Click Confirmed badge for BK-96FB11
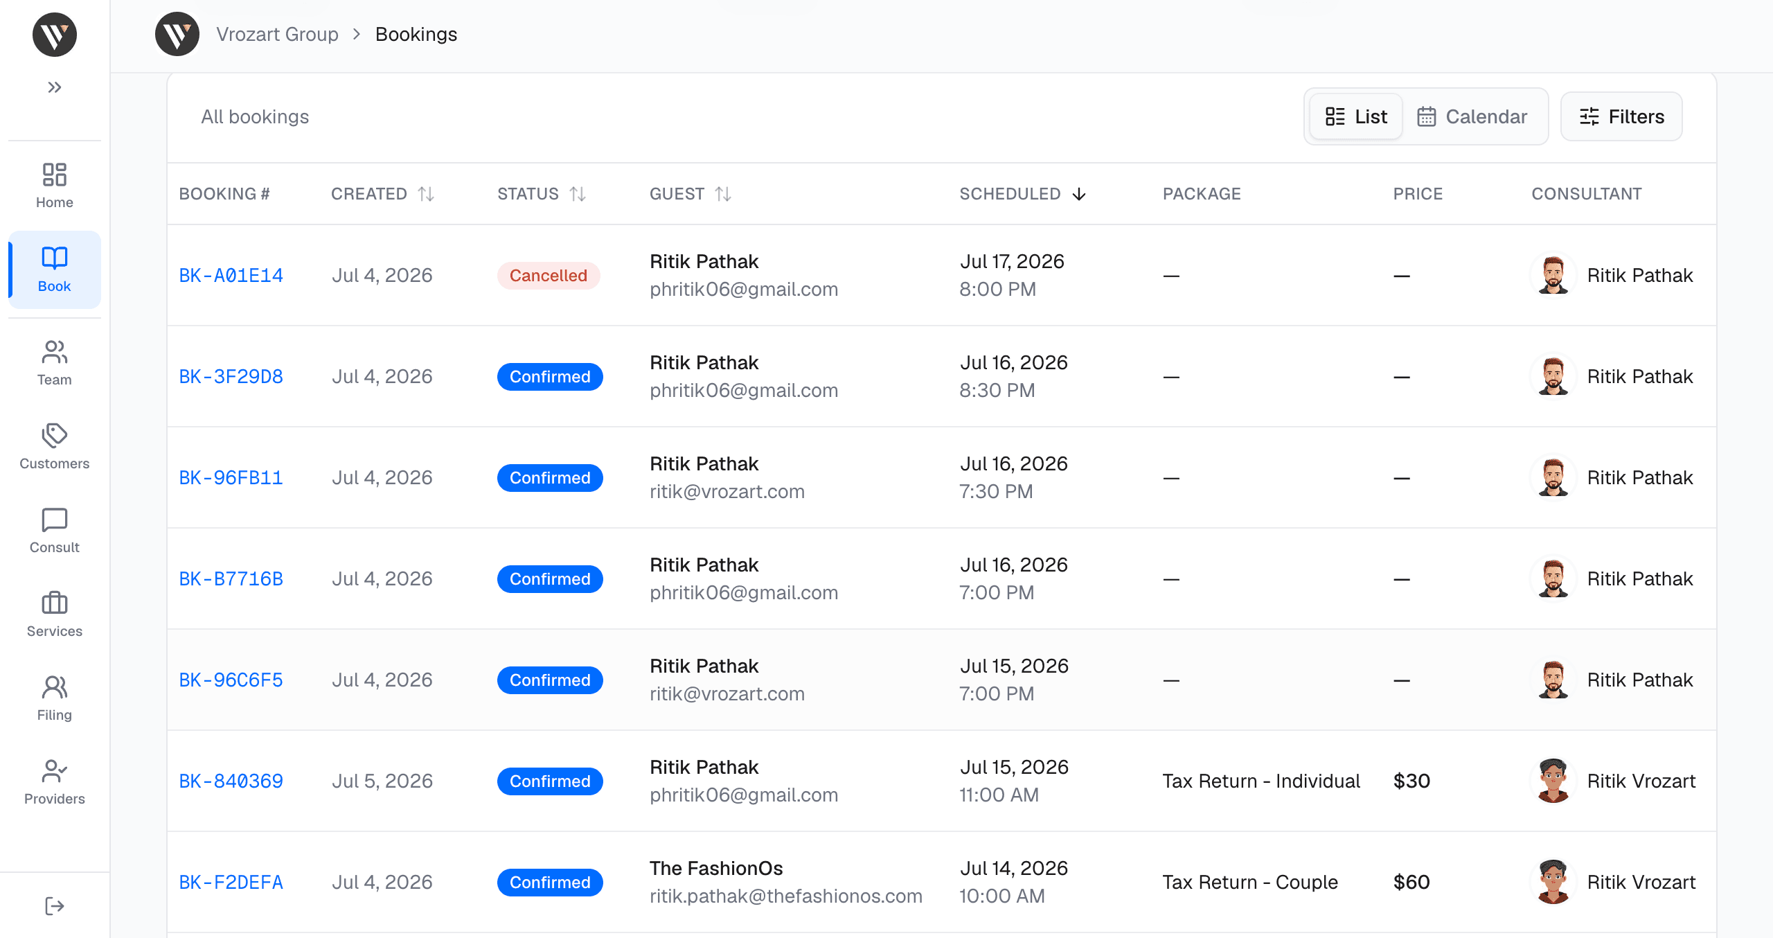 (550, 478)
